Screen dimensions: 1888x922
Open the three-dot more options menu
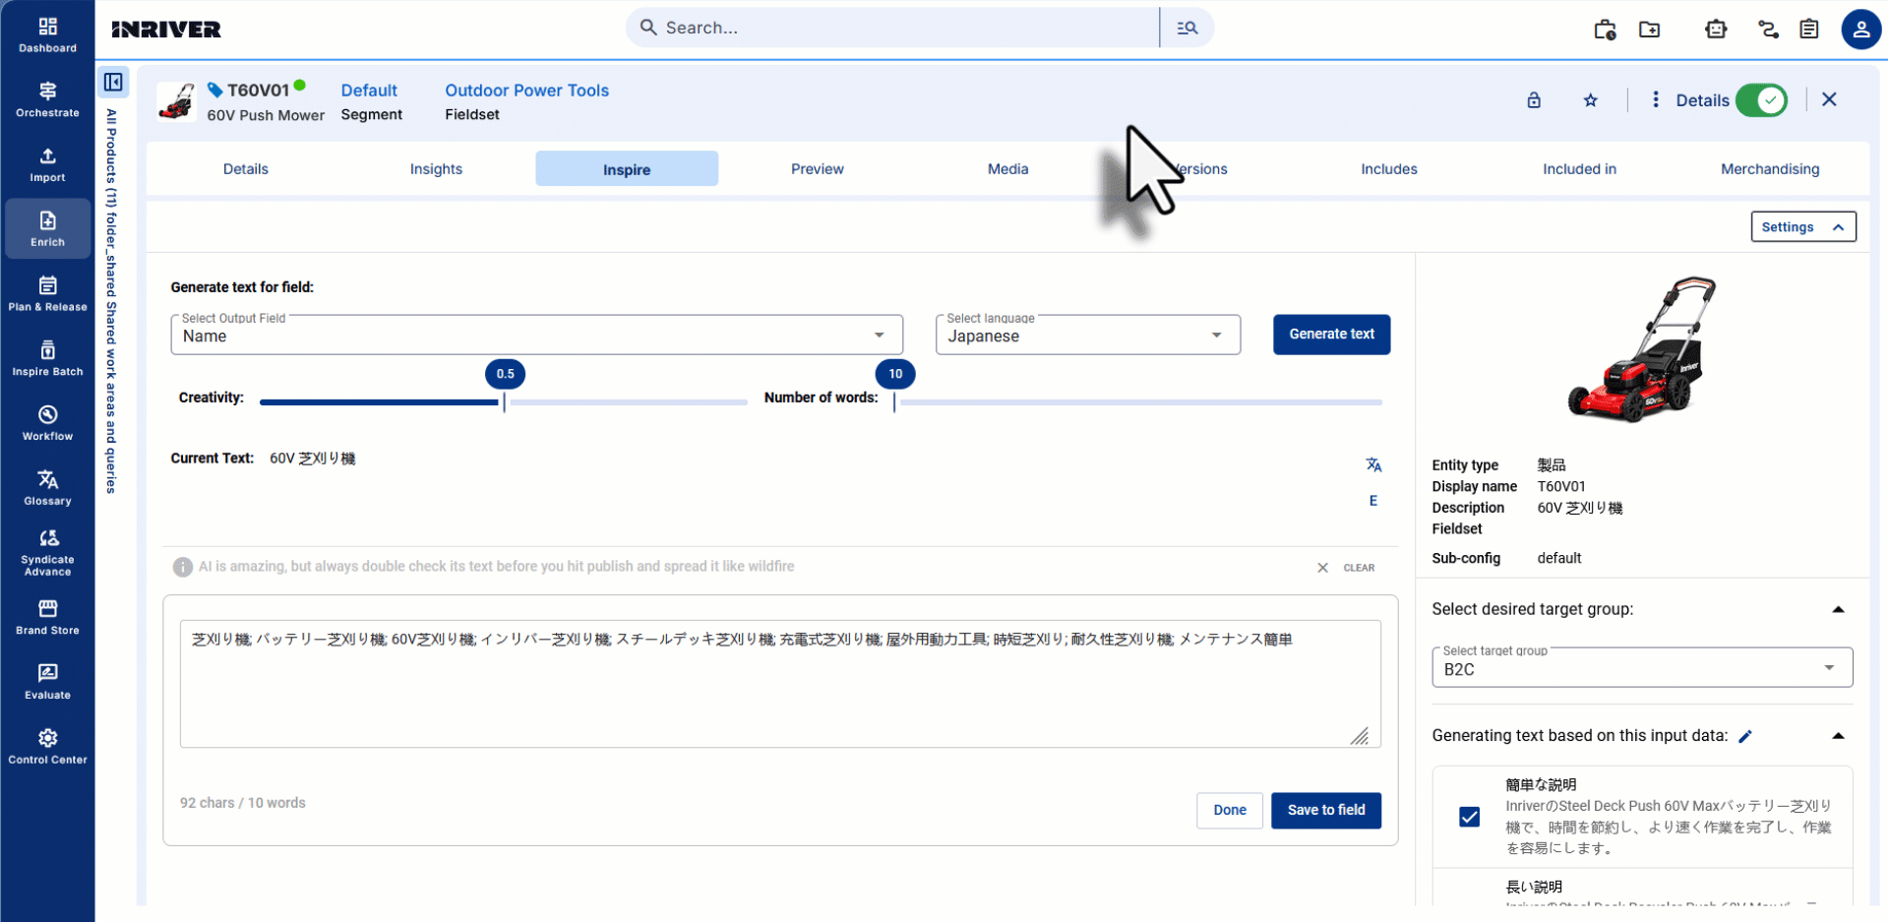tap(1656, 99)
